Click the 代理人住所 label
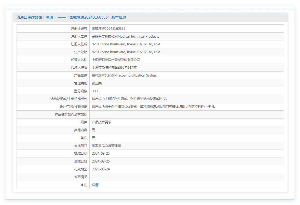This screenshot has height=205, width=300. [79, 68]
